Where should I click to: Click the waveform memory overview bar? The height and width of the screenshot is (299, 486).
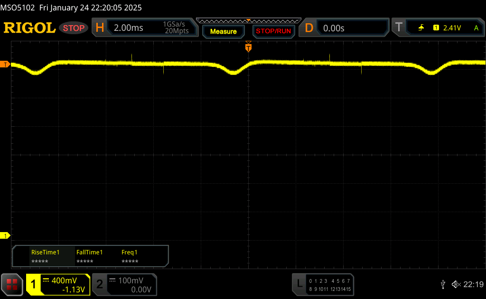tap(248, 20)
